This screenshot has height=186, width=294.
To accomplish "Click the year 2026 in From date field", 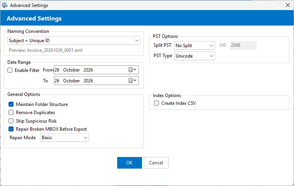I will pos(88,70).
